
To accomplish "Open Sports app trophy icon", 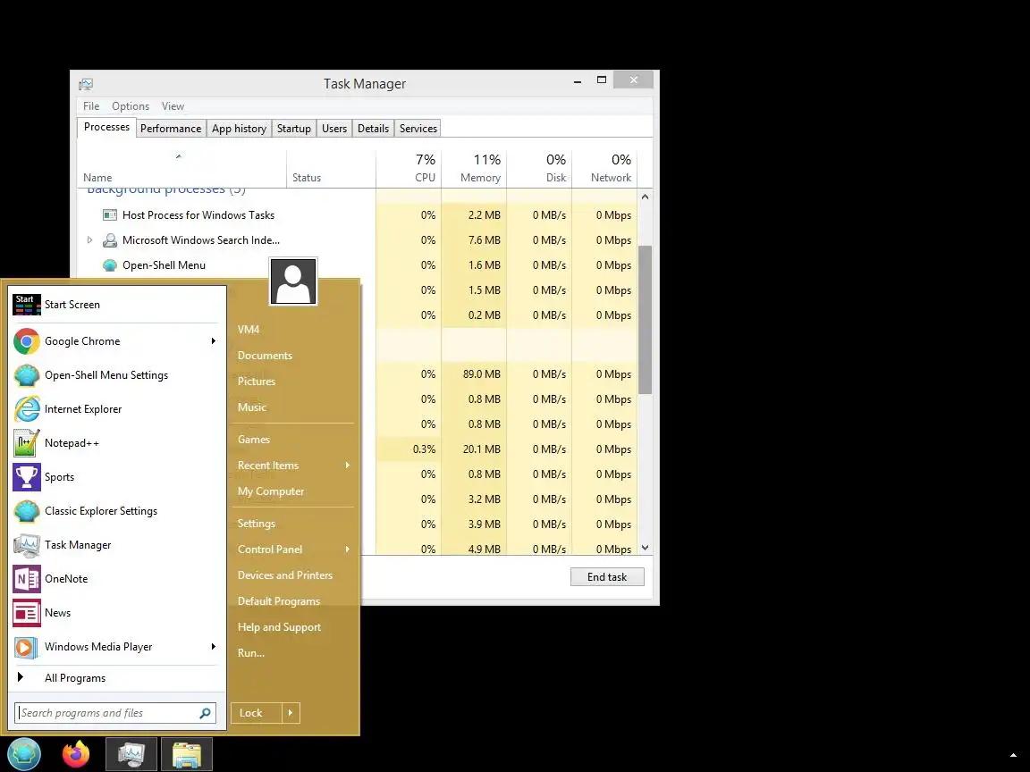I will pyautogui.click(x=27, y=477).
